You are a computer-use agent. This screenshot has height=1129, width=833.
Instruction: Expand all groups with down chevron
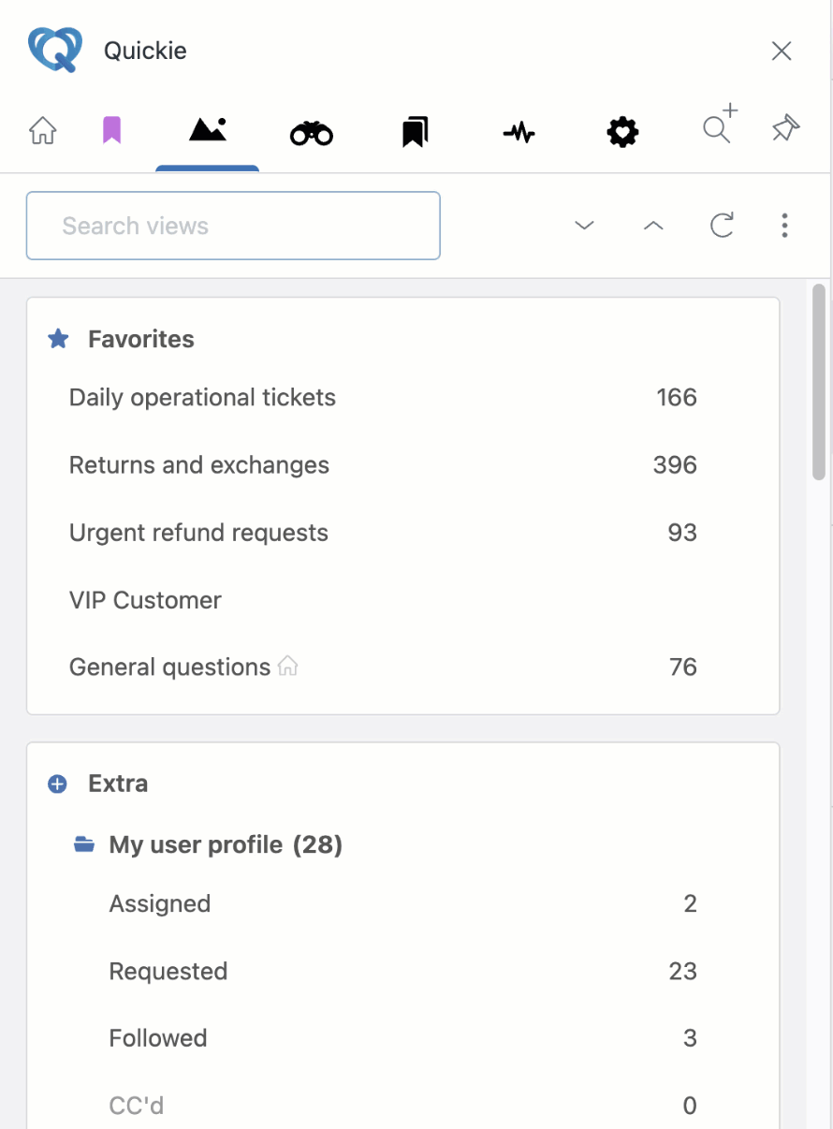pos(585,226)
